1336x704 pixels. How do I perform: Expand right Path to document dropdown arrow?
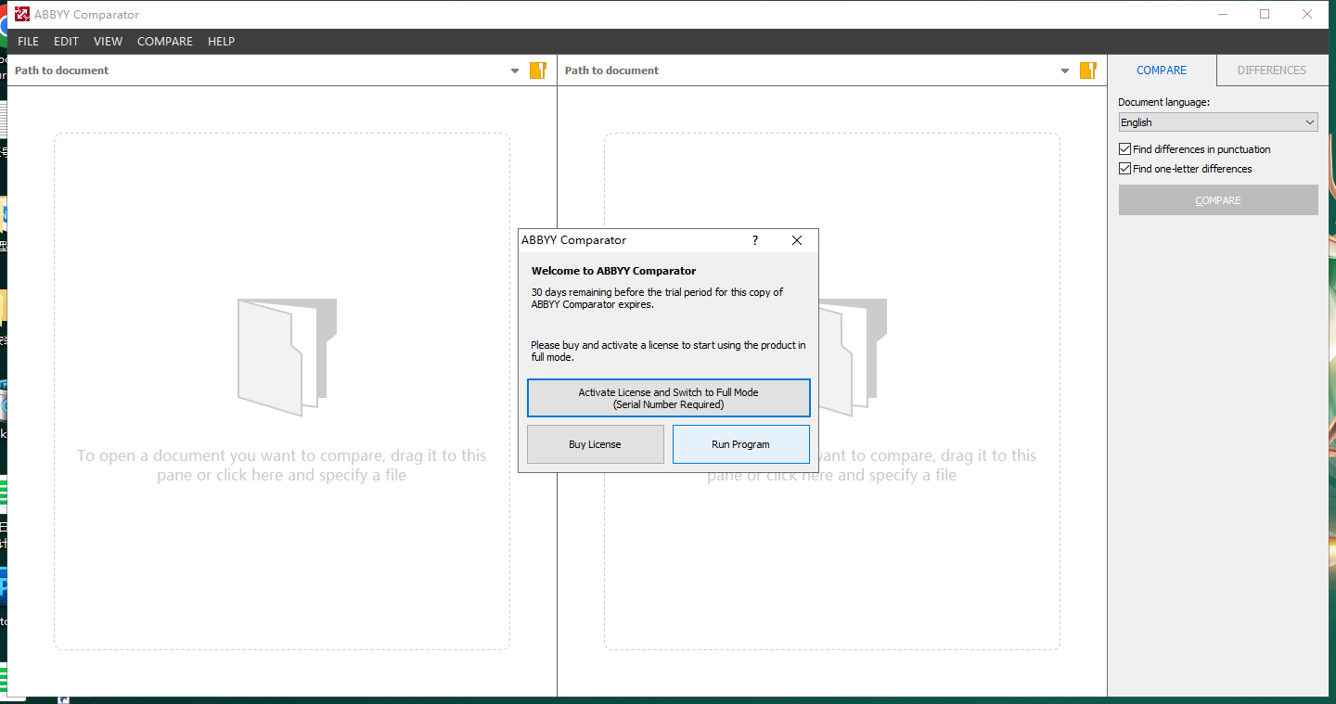tap(1065, 70)
